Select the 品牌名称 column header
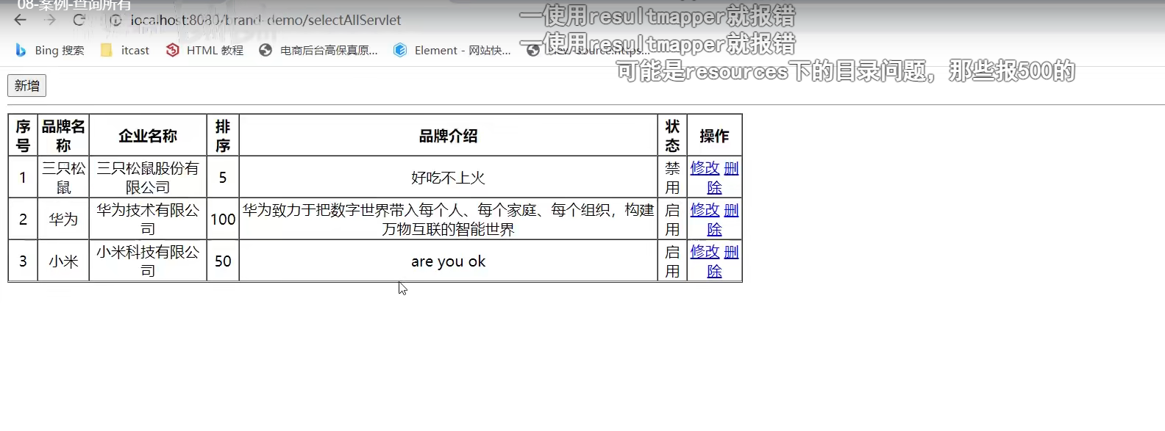The height and width of the screenshot is (431, 1165). (63, 136)
